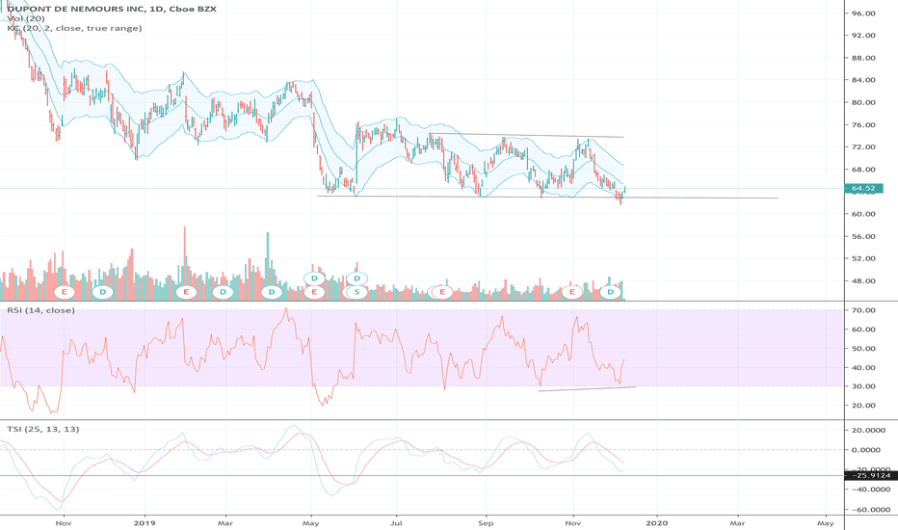Click the earnings E marker between Jul and Sep
Image resolution: width=898 pixels, height=530 pixels.
point(442,292)
